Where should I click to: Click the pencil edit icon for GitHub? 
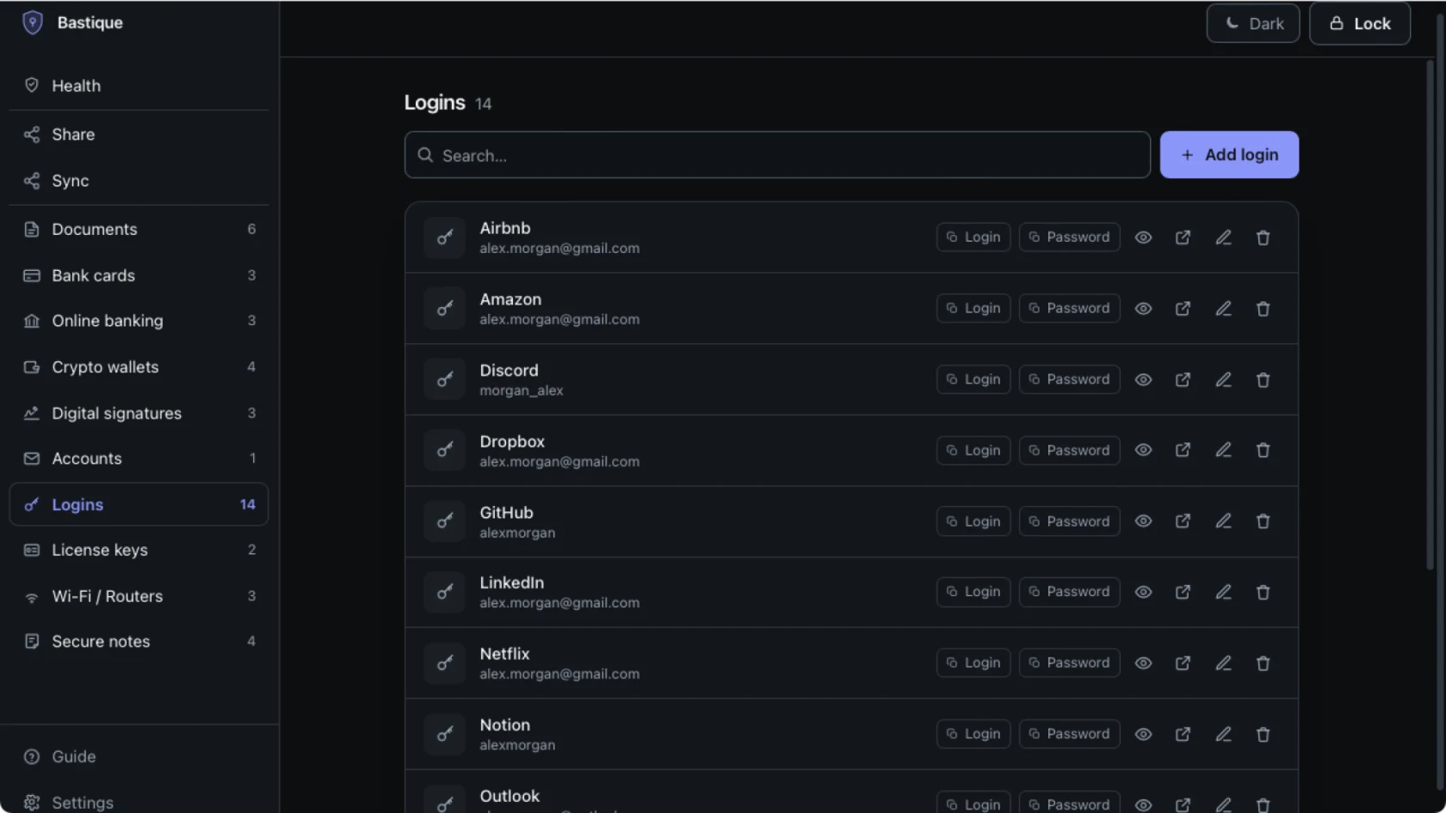(1223, 521)
